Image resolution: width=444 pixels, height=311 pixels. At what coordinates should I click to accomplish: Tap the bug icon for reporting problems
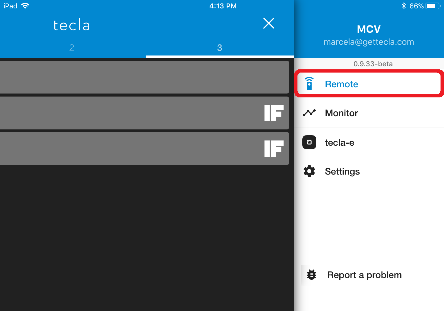[x=311, y=275]
